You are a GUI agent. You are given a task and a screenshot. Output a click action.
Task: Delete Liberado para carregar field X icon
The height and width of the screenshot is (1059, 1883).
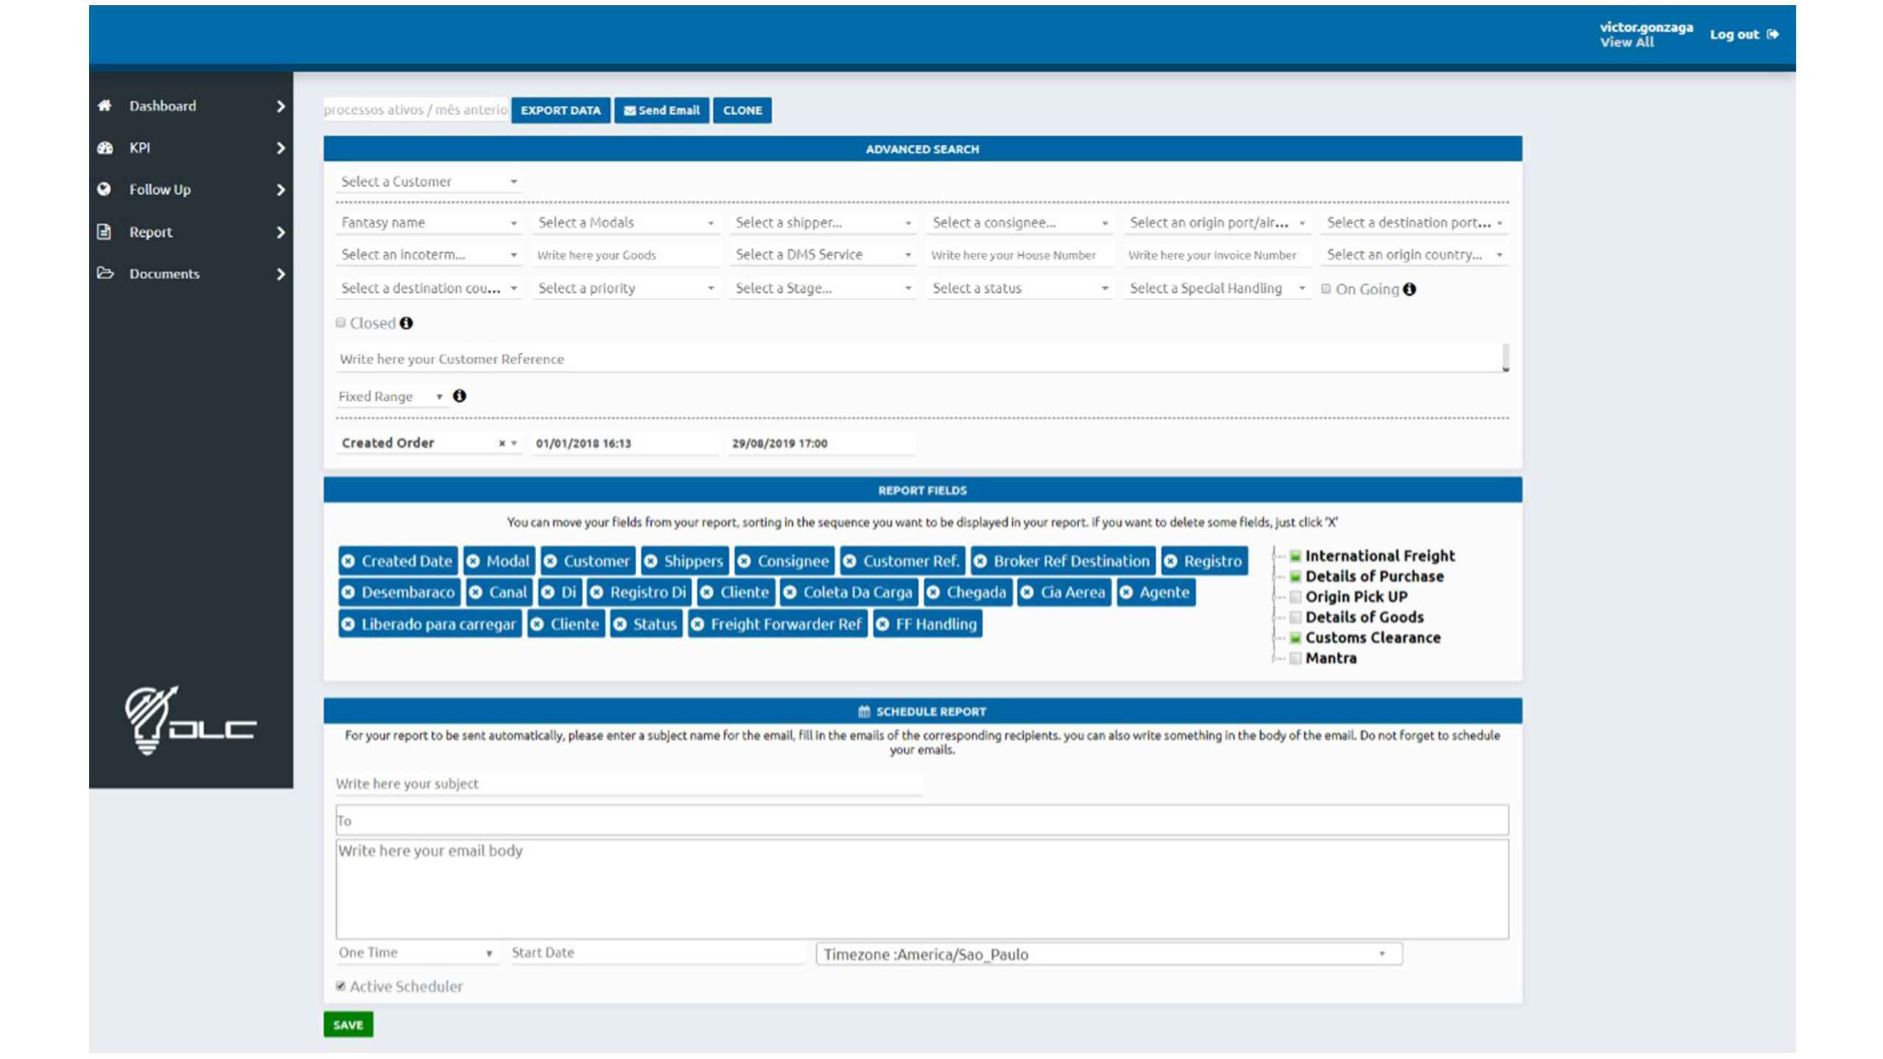348,624
